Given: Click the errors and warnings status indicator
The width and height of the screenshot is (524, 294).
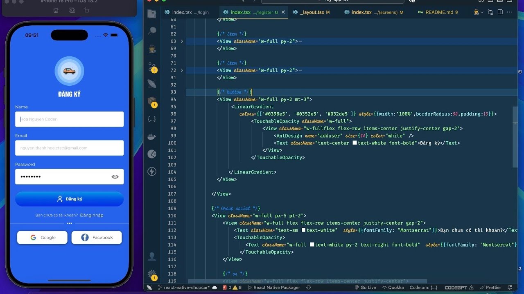Looking at the screenshot, I should [232, 287].
